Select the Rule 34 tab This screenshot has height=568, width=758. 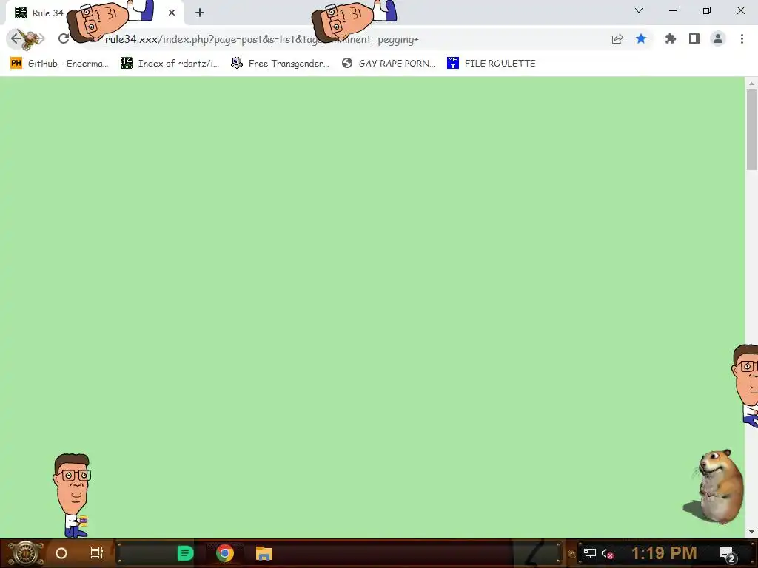click(x=94, y=13)
